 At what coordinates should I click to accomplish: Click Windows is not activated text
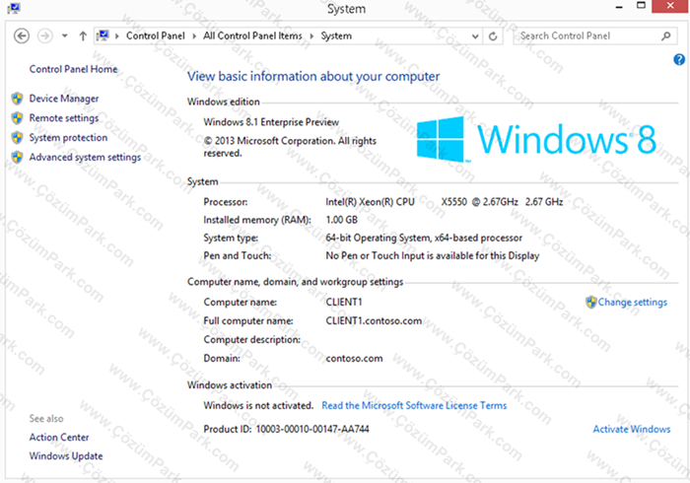(258, 405)
